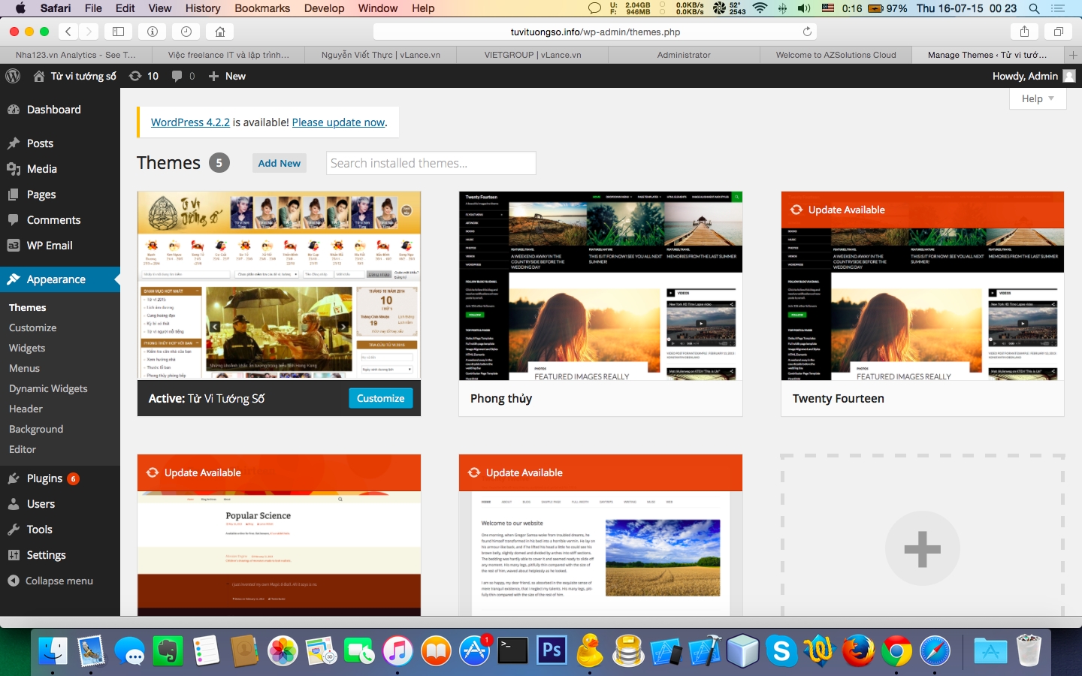Open the Howdy, Admin account menu
Image resolution: width=1082 pixels, height=676 pixels.
click(1034, 76)
